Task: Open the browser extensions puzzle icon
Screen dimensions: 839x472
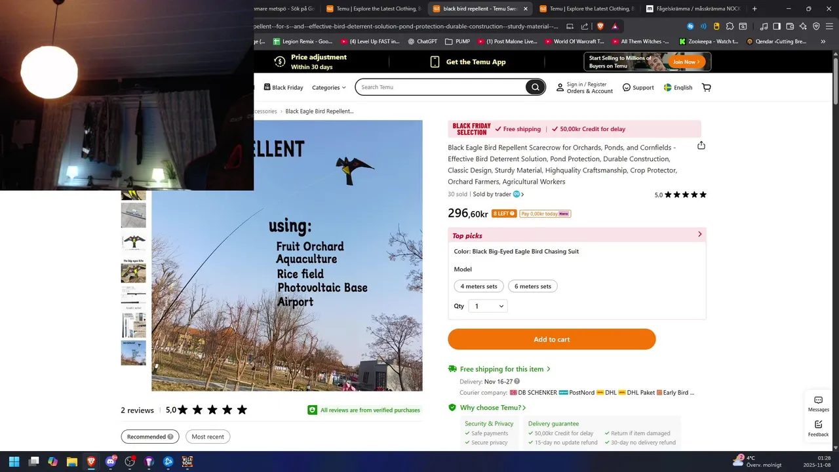Action: 730,26
